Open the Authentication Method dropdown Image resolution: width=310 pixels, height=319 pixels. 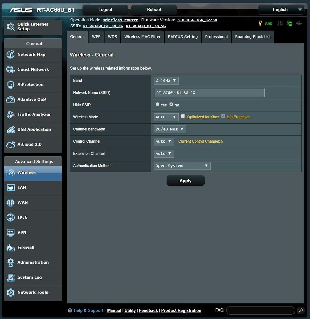point(182,166)
